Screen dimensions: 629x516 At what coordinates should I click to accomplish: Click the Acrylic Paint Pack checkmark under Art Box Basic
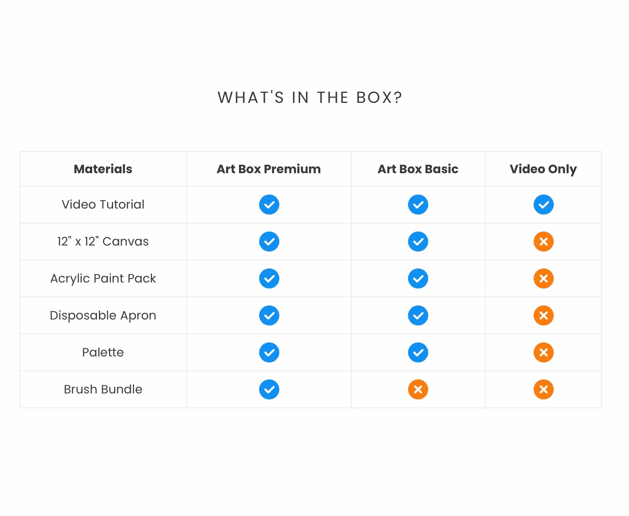[x=418, y=278]
